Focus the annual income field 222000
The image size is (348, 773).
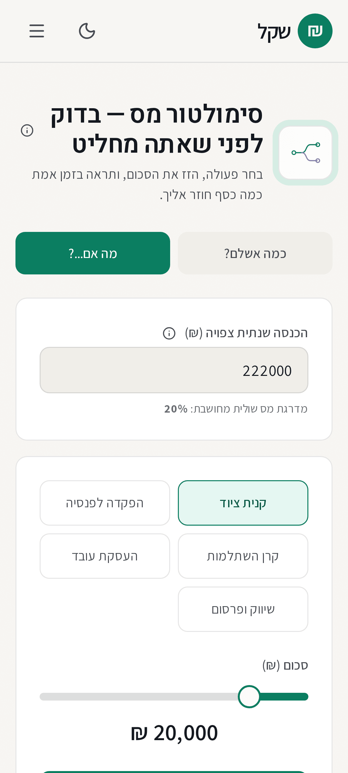pos(174,370)
